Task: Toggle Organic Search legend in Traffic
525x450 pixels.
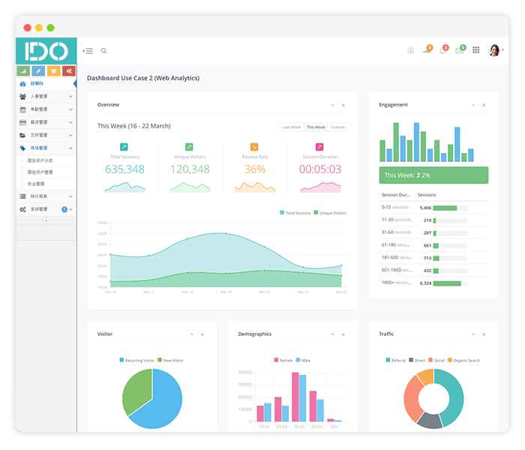Action: (463, 361)
